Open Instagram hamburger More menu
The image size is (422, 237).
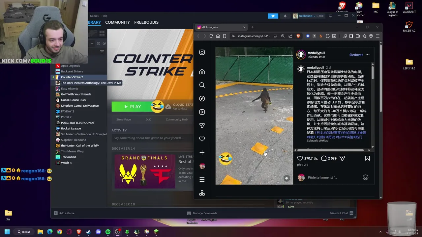[x=202, y=179]
